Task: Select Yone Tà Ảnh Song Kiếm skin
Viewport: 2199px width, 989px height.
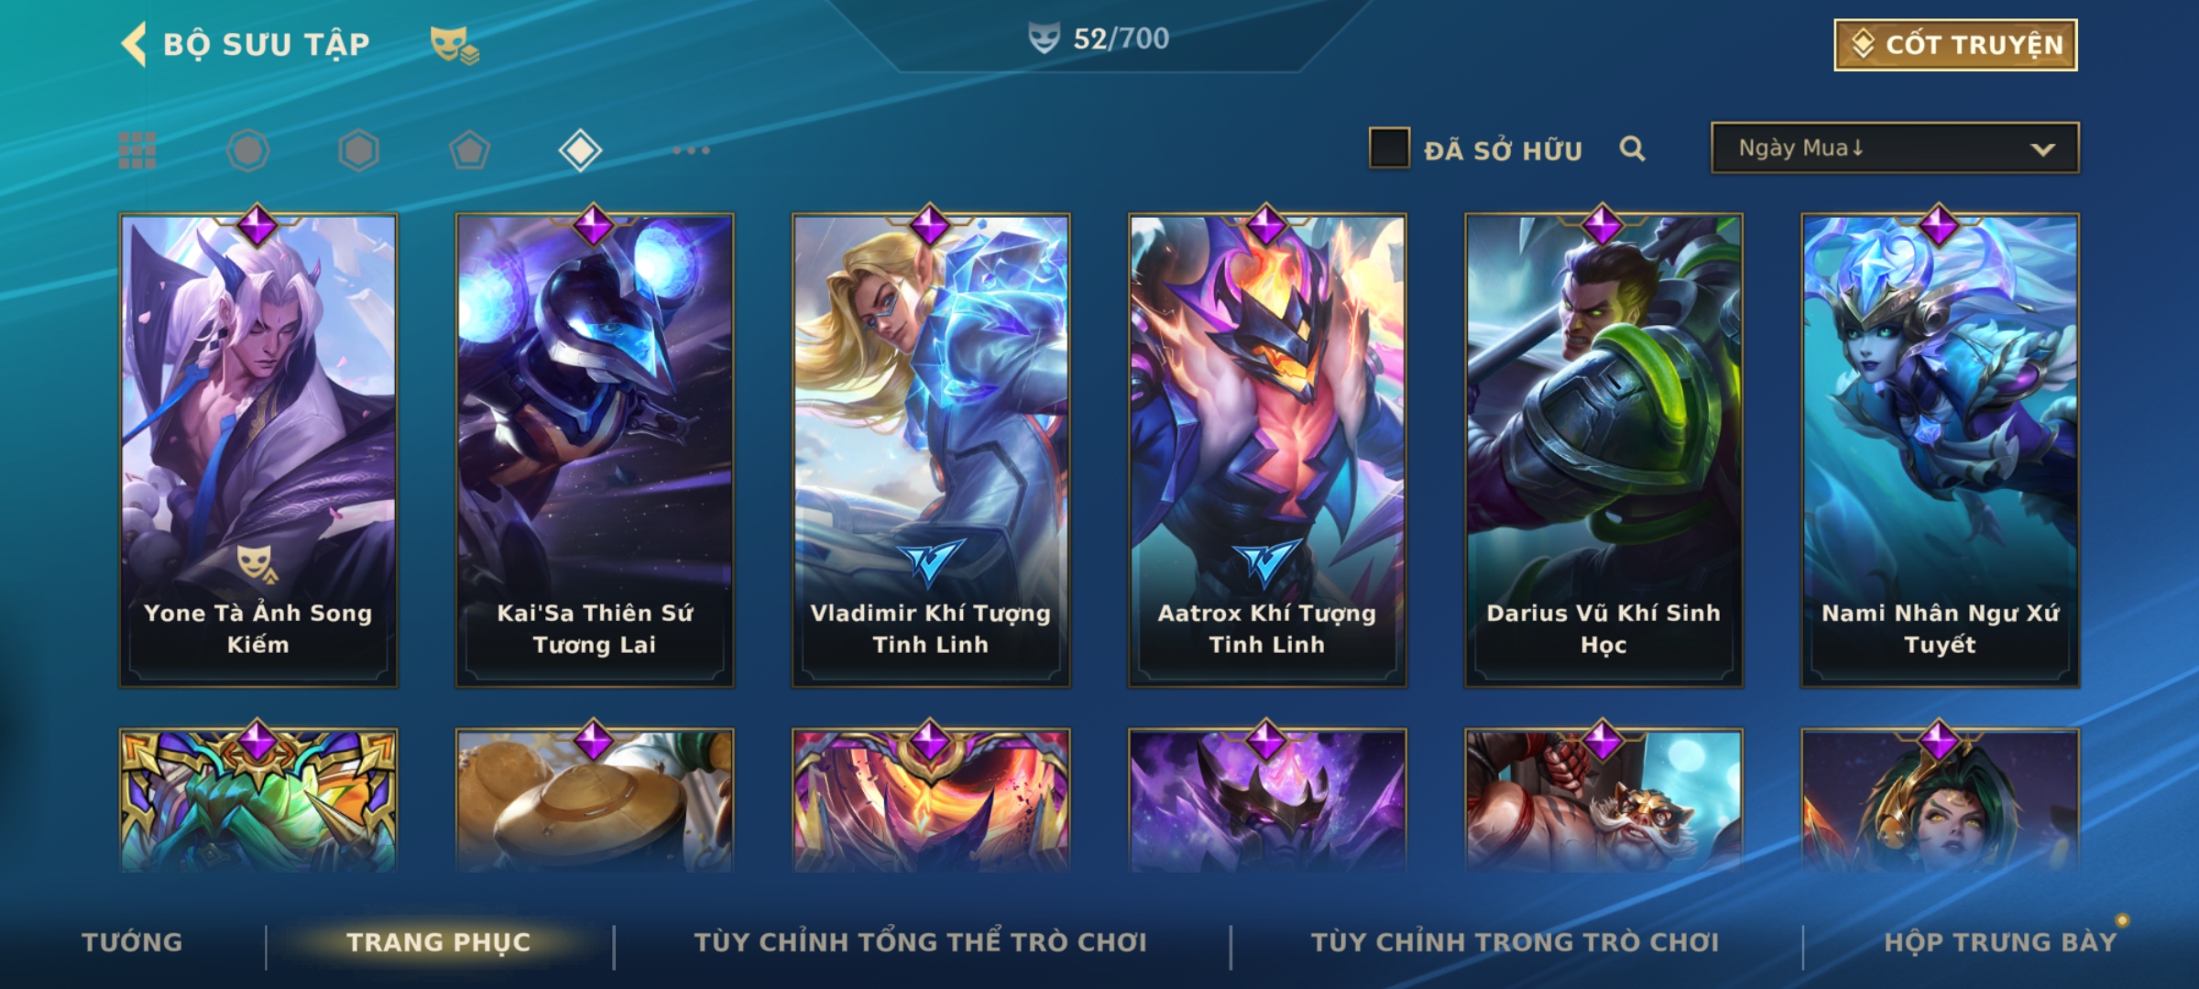Action: click(x=258, y=450)
